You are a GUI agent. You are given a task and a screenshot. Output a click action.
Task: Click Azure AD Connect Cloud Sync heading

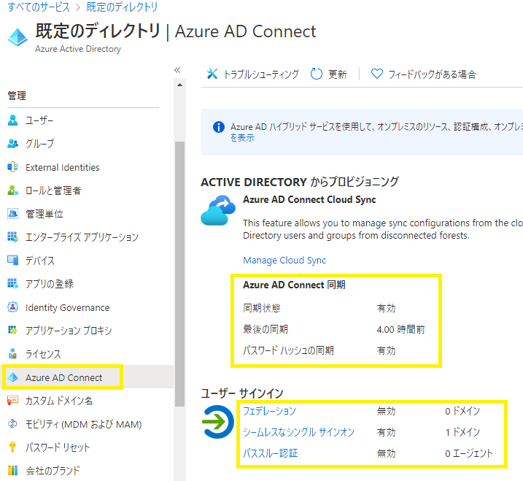point(309,199)
